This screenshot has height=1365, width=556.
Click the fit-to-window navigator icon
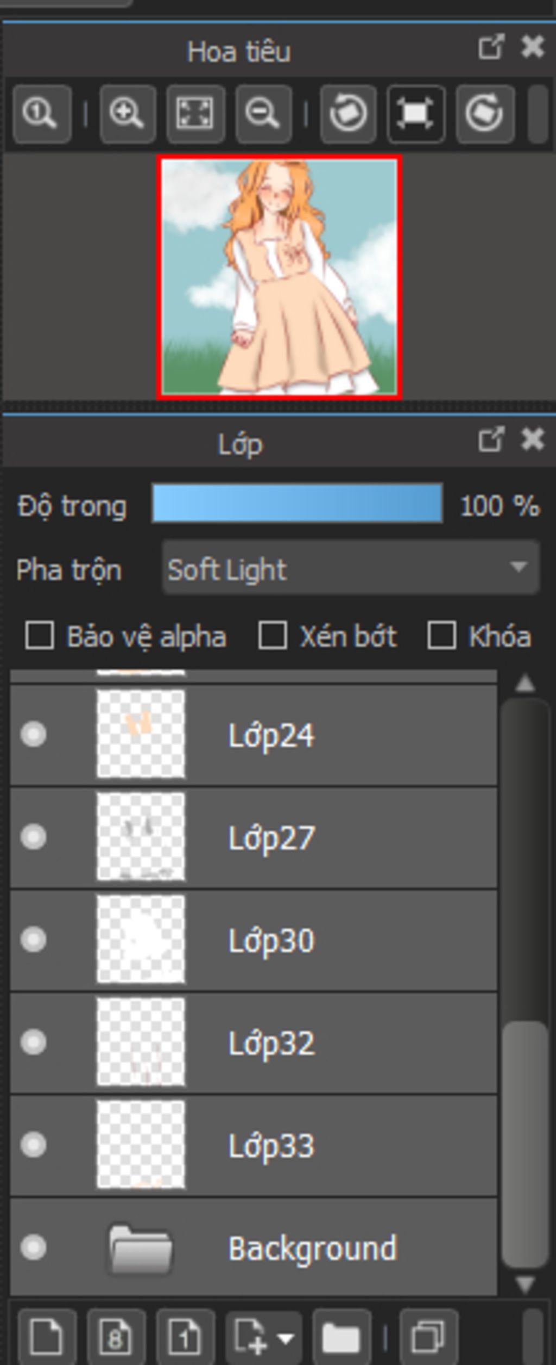pos(195,114)
